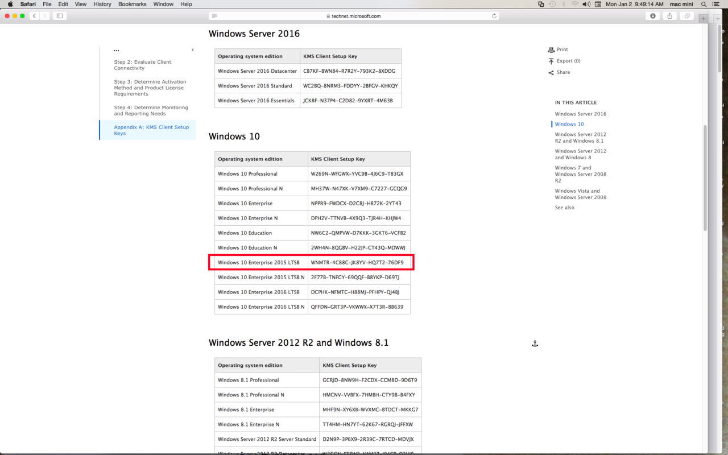728x455 pixels.
Task: Click the anchor link icon beside heading
Action: [535, 344]
